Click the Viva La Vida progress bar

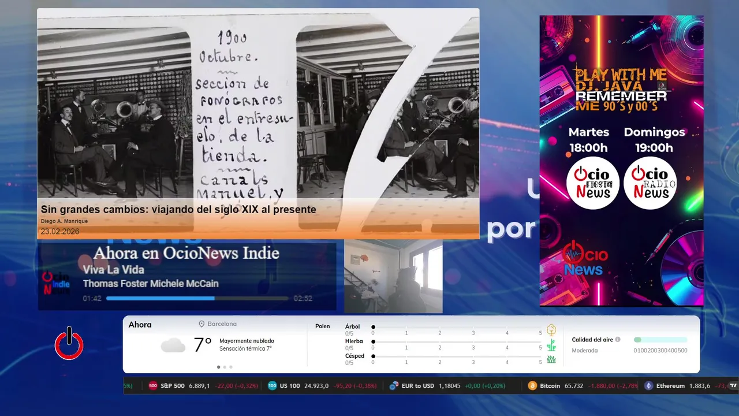[197, 299]
